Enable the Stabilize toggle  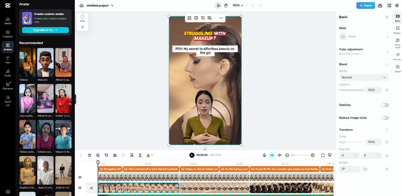pos(385,105)
